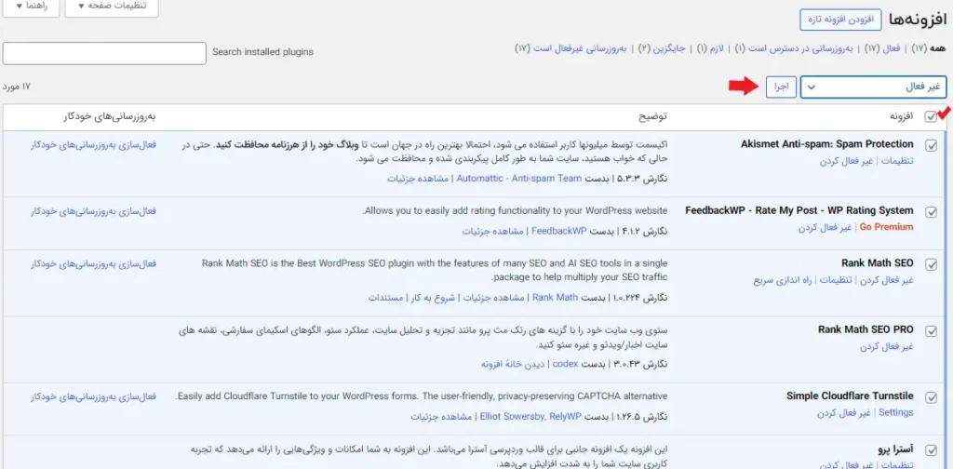Screen dimensions: 953x469
Task: Uncheck the آسترا پرو plugin checkbox
Action: (931, 450)
